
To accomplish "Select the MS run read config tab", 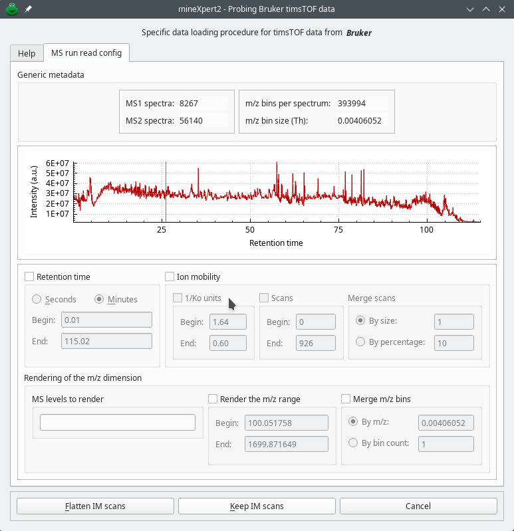I will (86, 53).
